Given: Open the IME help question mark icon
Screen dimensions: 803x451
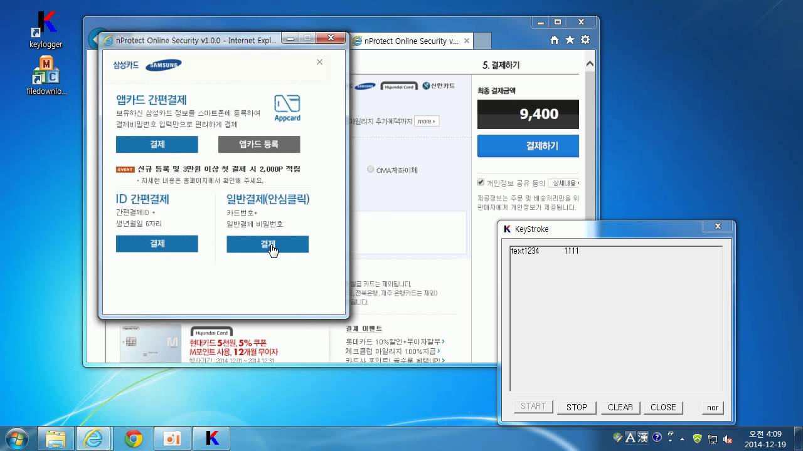Looking at the screenshot, I should pyautogui.click(x=657, y=437).
